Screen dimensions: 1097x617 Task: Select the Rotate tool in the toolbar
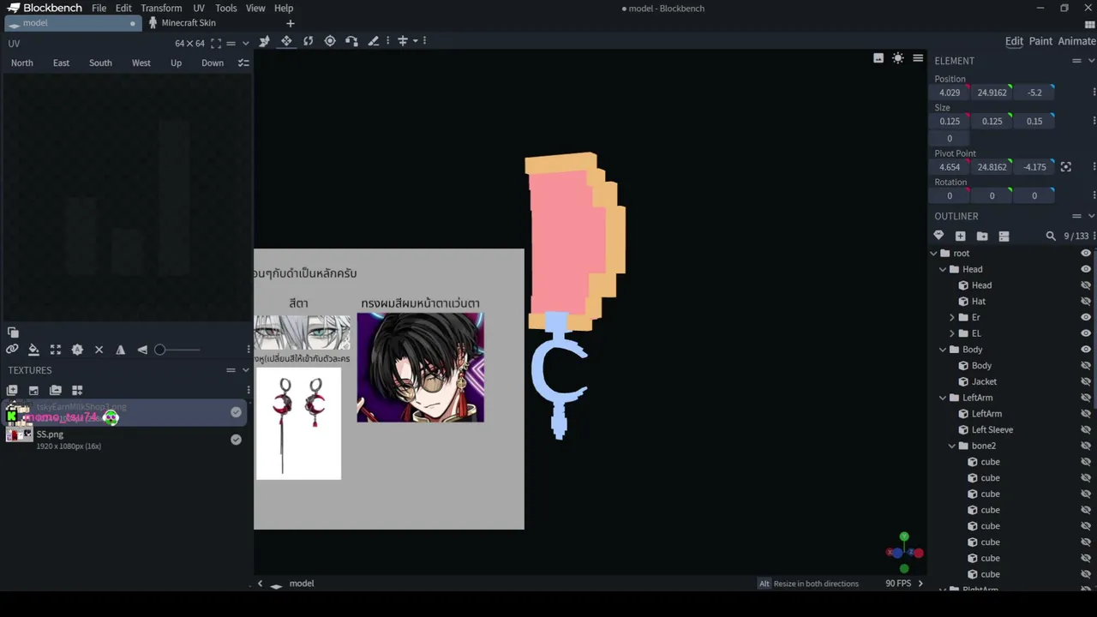click(309, 41)
